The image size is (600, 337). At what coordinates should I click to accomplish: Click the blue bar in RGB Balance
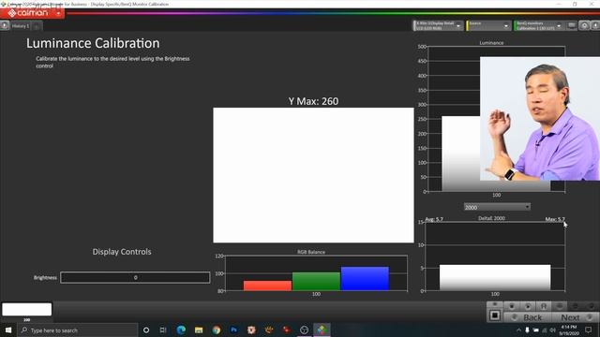tap(365, 279)
